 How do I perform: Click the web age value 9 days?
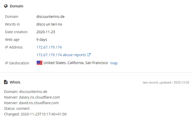[42, 40]
